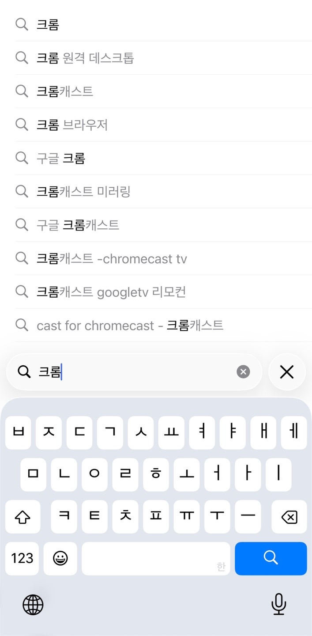Tap the microphone dictation icon
Viewport: 312px width, 636px height.
pyautogui.click(x=278, y=604)
